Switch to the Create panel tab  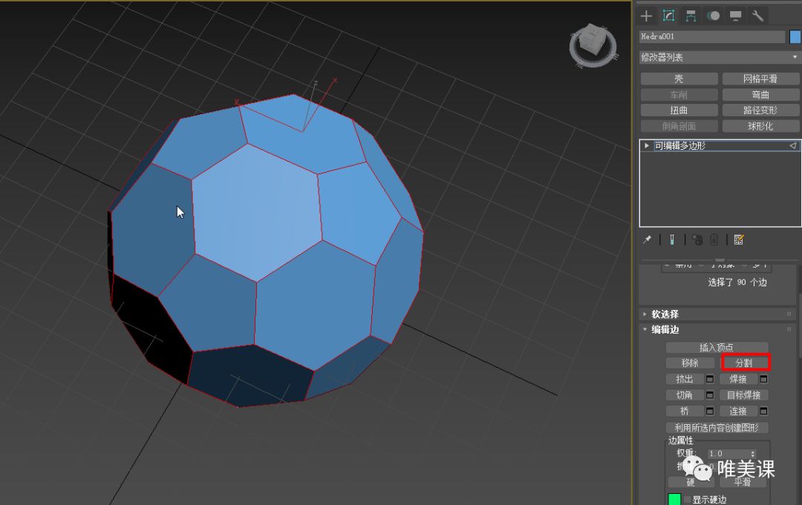click(x=647, y=15)
